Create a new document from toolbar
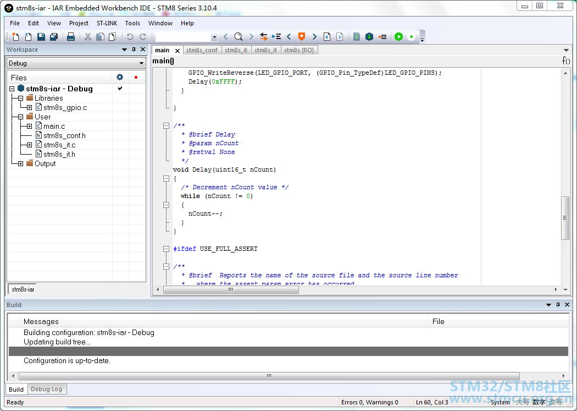 tap(15, 36)
